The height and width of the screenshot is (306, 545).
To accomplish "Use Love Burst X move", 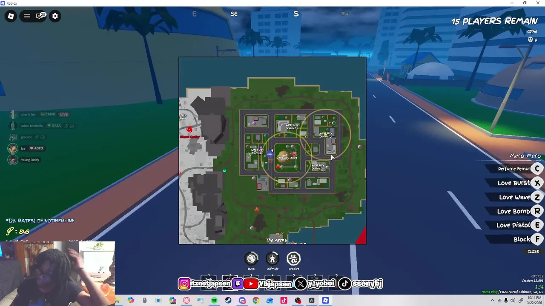I will [537, 183].
